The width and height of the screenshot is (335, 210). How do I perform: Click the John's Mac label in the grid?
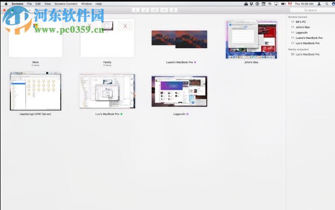tap(251, 62)
